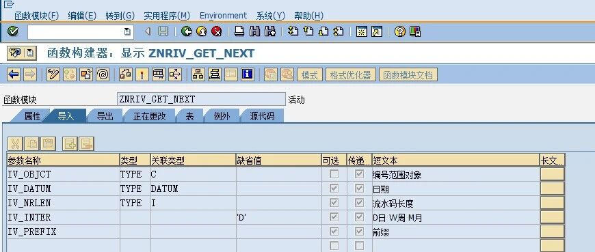595x252 pixels.
Task: Switch to the 正在更改 tab
Action: (150, 116)
